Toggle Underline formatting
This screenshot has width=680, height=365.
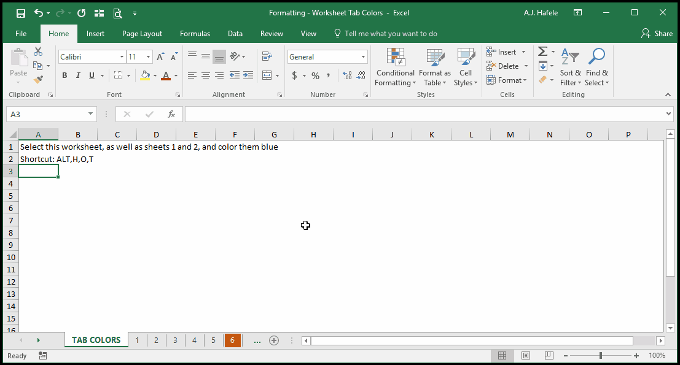(92, 75)
